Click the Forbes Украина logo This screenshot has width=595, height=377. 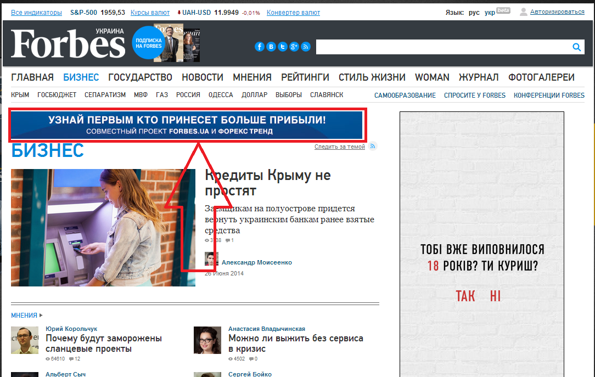click(x=68, y=43)
